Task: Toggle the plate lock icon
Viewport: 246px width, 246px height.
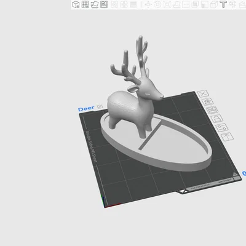Action: click(x=217, y=119)
